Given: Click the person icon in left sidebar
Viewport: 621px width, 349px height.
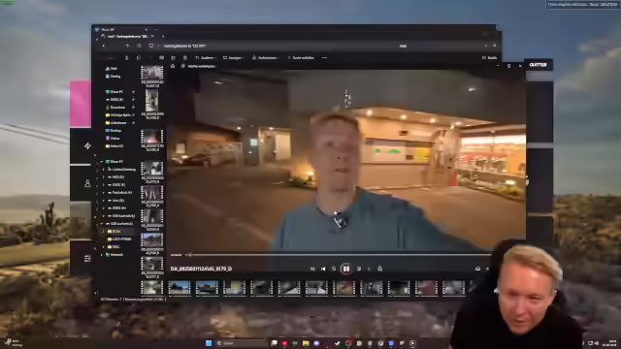Looking at the screenshot, I should coord(87,183).
